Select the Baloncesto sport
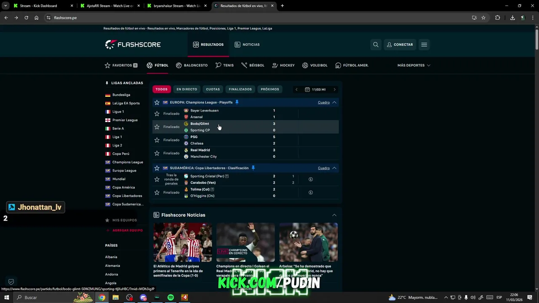 tap(192, 65)
